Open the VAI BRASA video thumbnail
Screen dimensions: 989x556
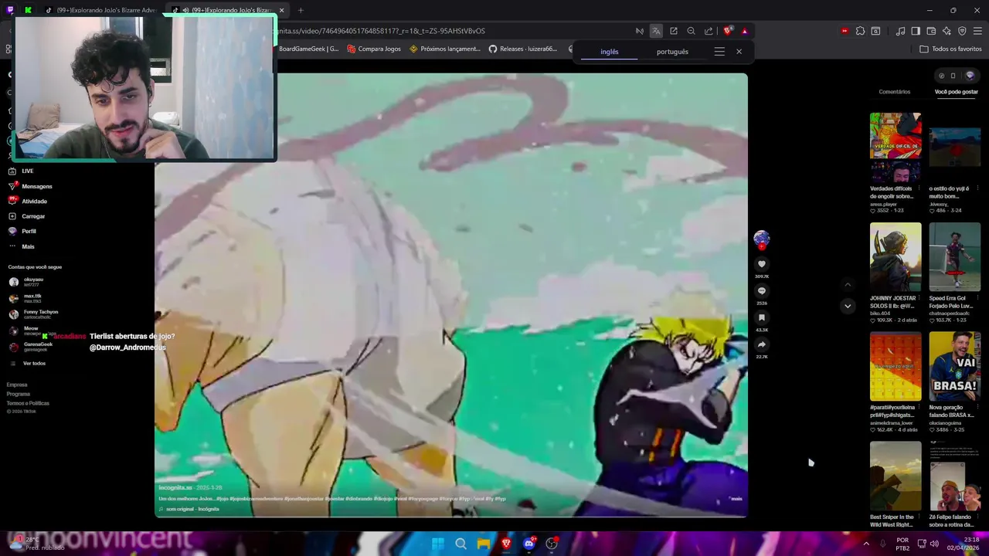[x=955, y=366]
